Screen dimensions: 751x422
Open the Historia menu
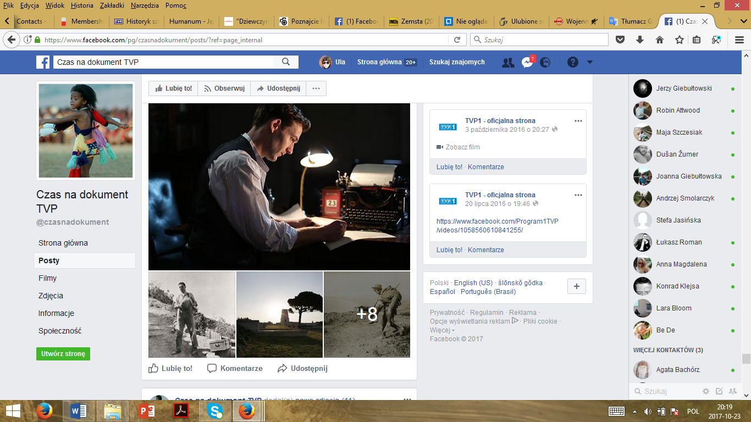82,5
